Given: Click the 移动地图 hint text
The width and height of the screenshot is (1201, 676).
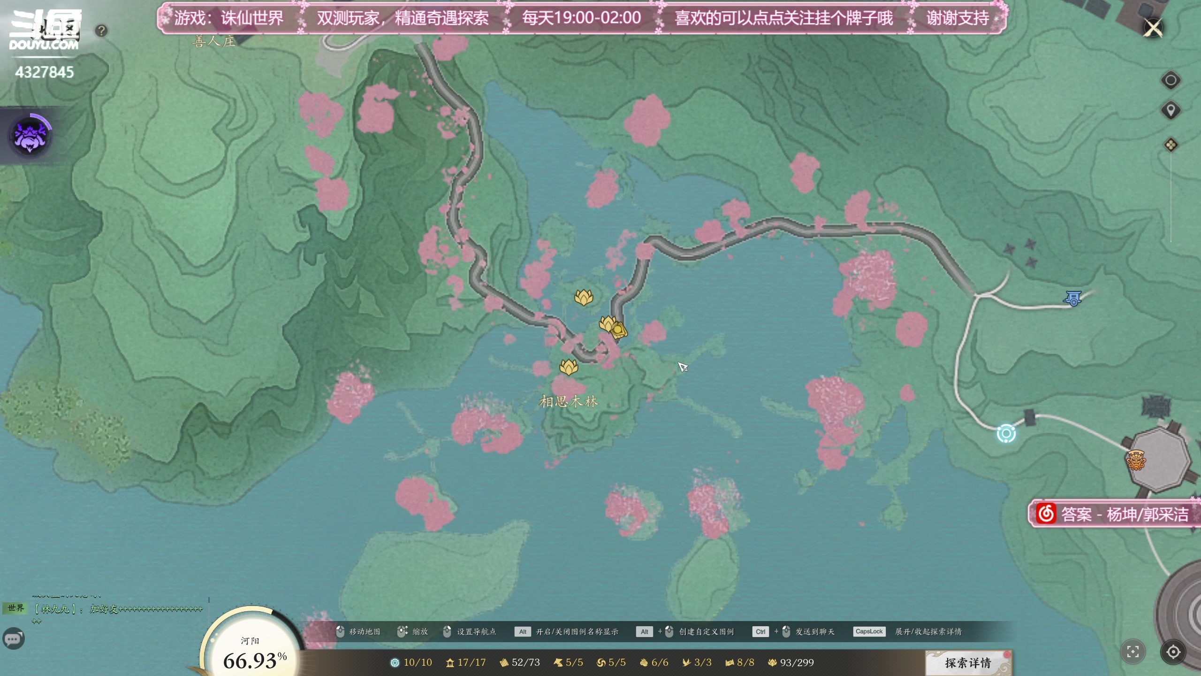Looking at the screenshot, I should (365, 631).
